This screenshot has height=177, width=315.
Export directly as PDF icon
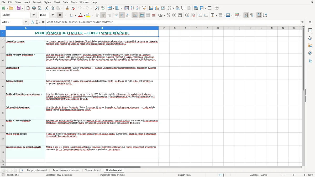click(x=28, y=8)
